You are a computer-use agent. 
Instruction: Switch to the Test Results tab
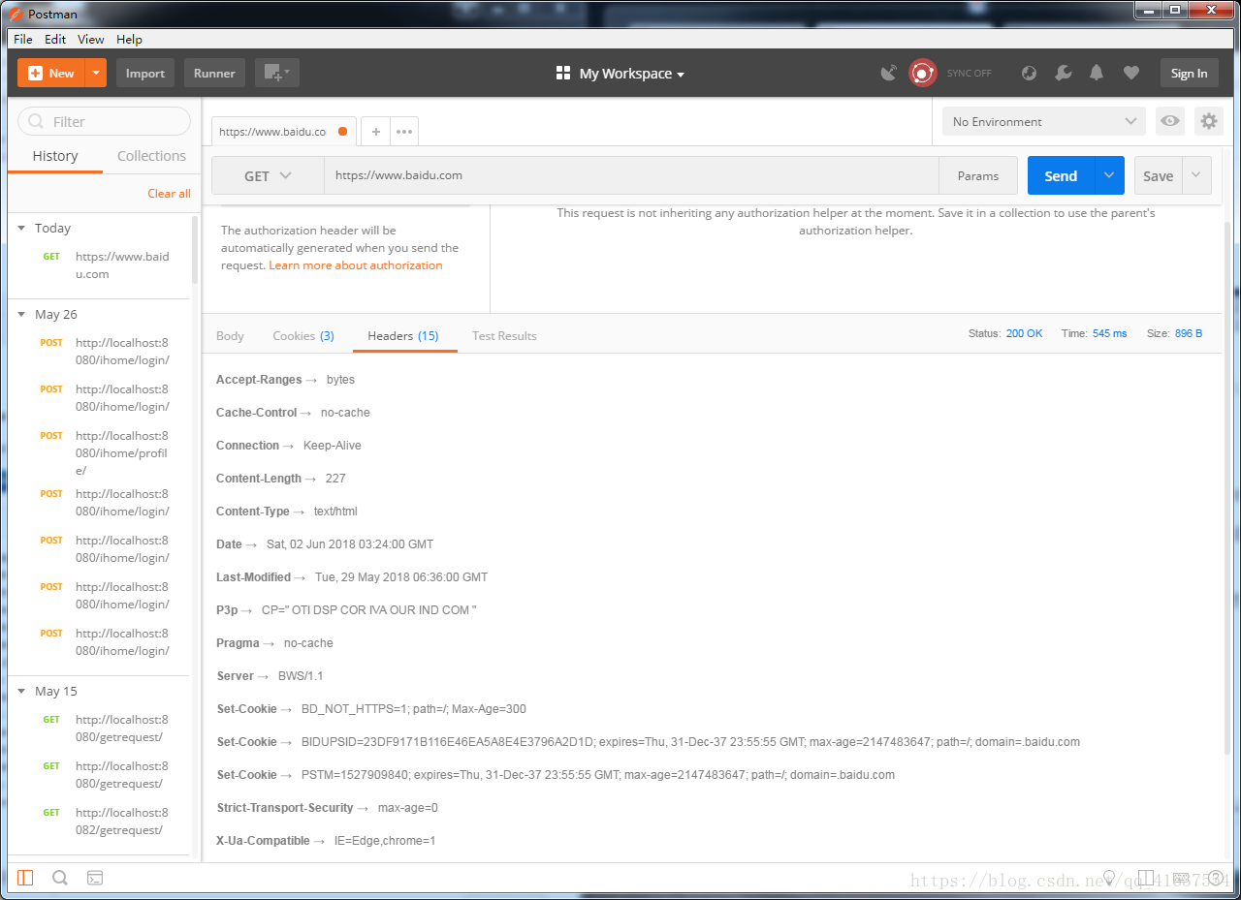504,336
